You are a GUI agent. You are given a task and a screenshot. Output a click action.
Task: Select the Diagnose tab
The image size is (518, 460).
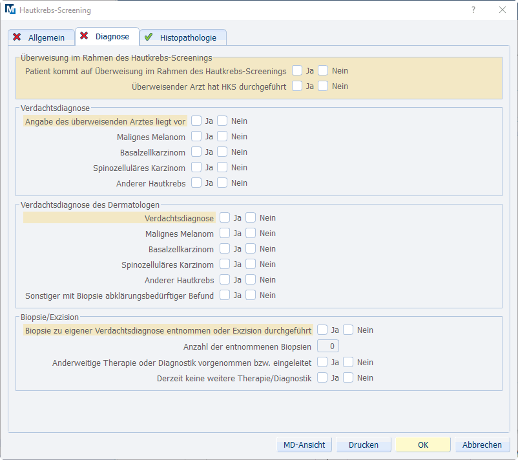(x=107, y=36)
